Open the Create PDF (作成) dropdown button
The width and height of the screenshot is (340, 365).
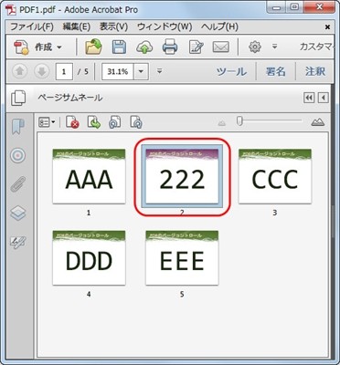[x=38, y=47]
